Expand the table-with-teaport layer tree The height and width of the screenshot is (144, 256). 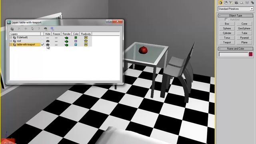(x=11, y=44)
